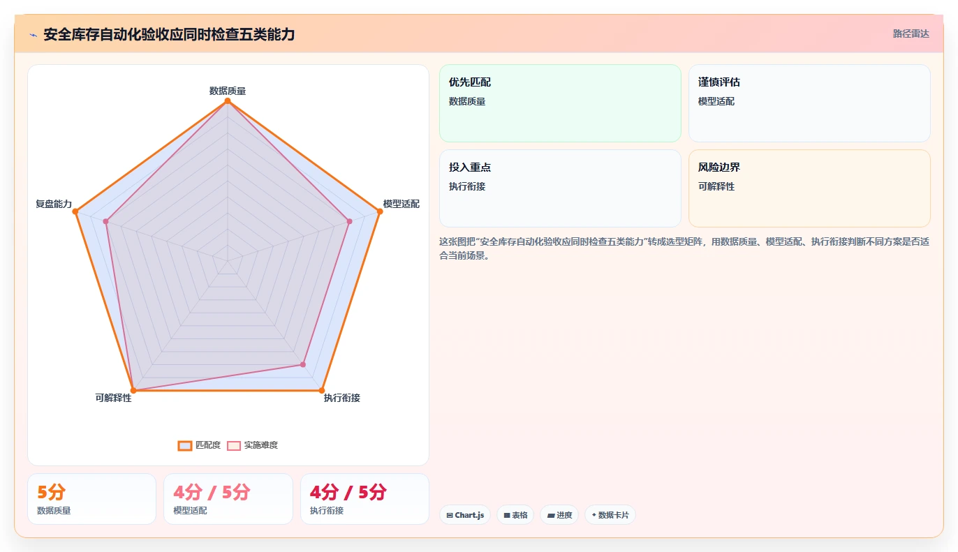Toggle the 实施难度 legend swatch
Image resolution: width=958 pixels, height=552 pixels.
pos(234,445)
